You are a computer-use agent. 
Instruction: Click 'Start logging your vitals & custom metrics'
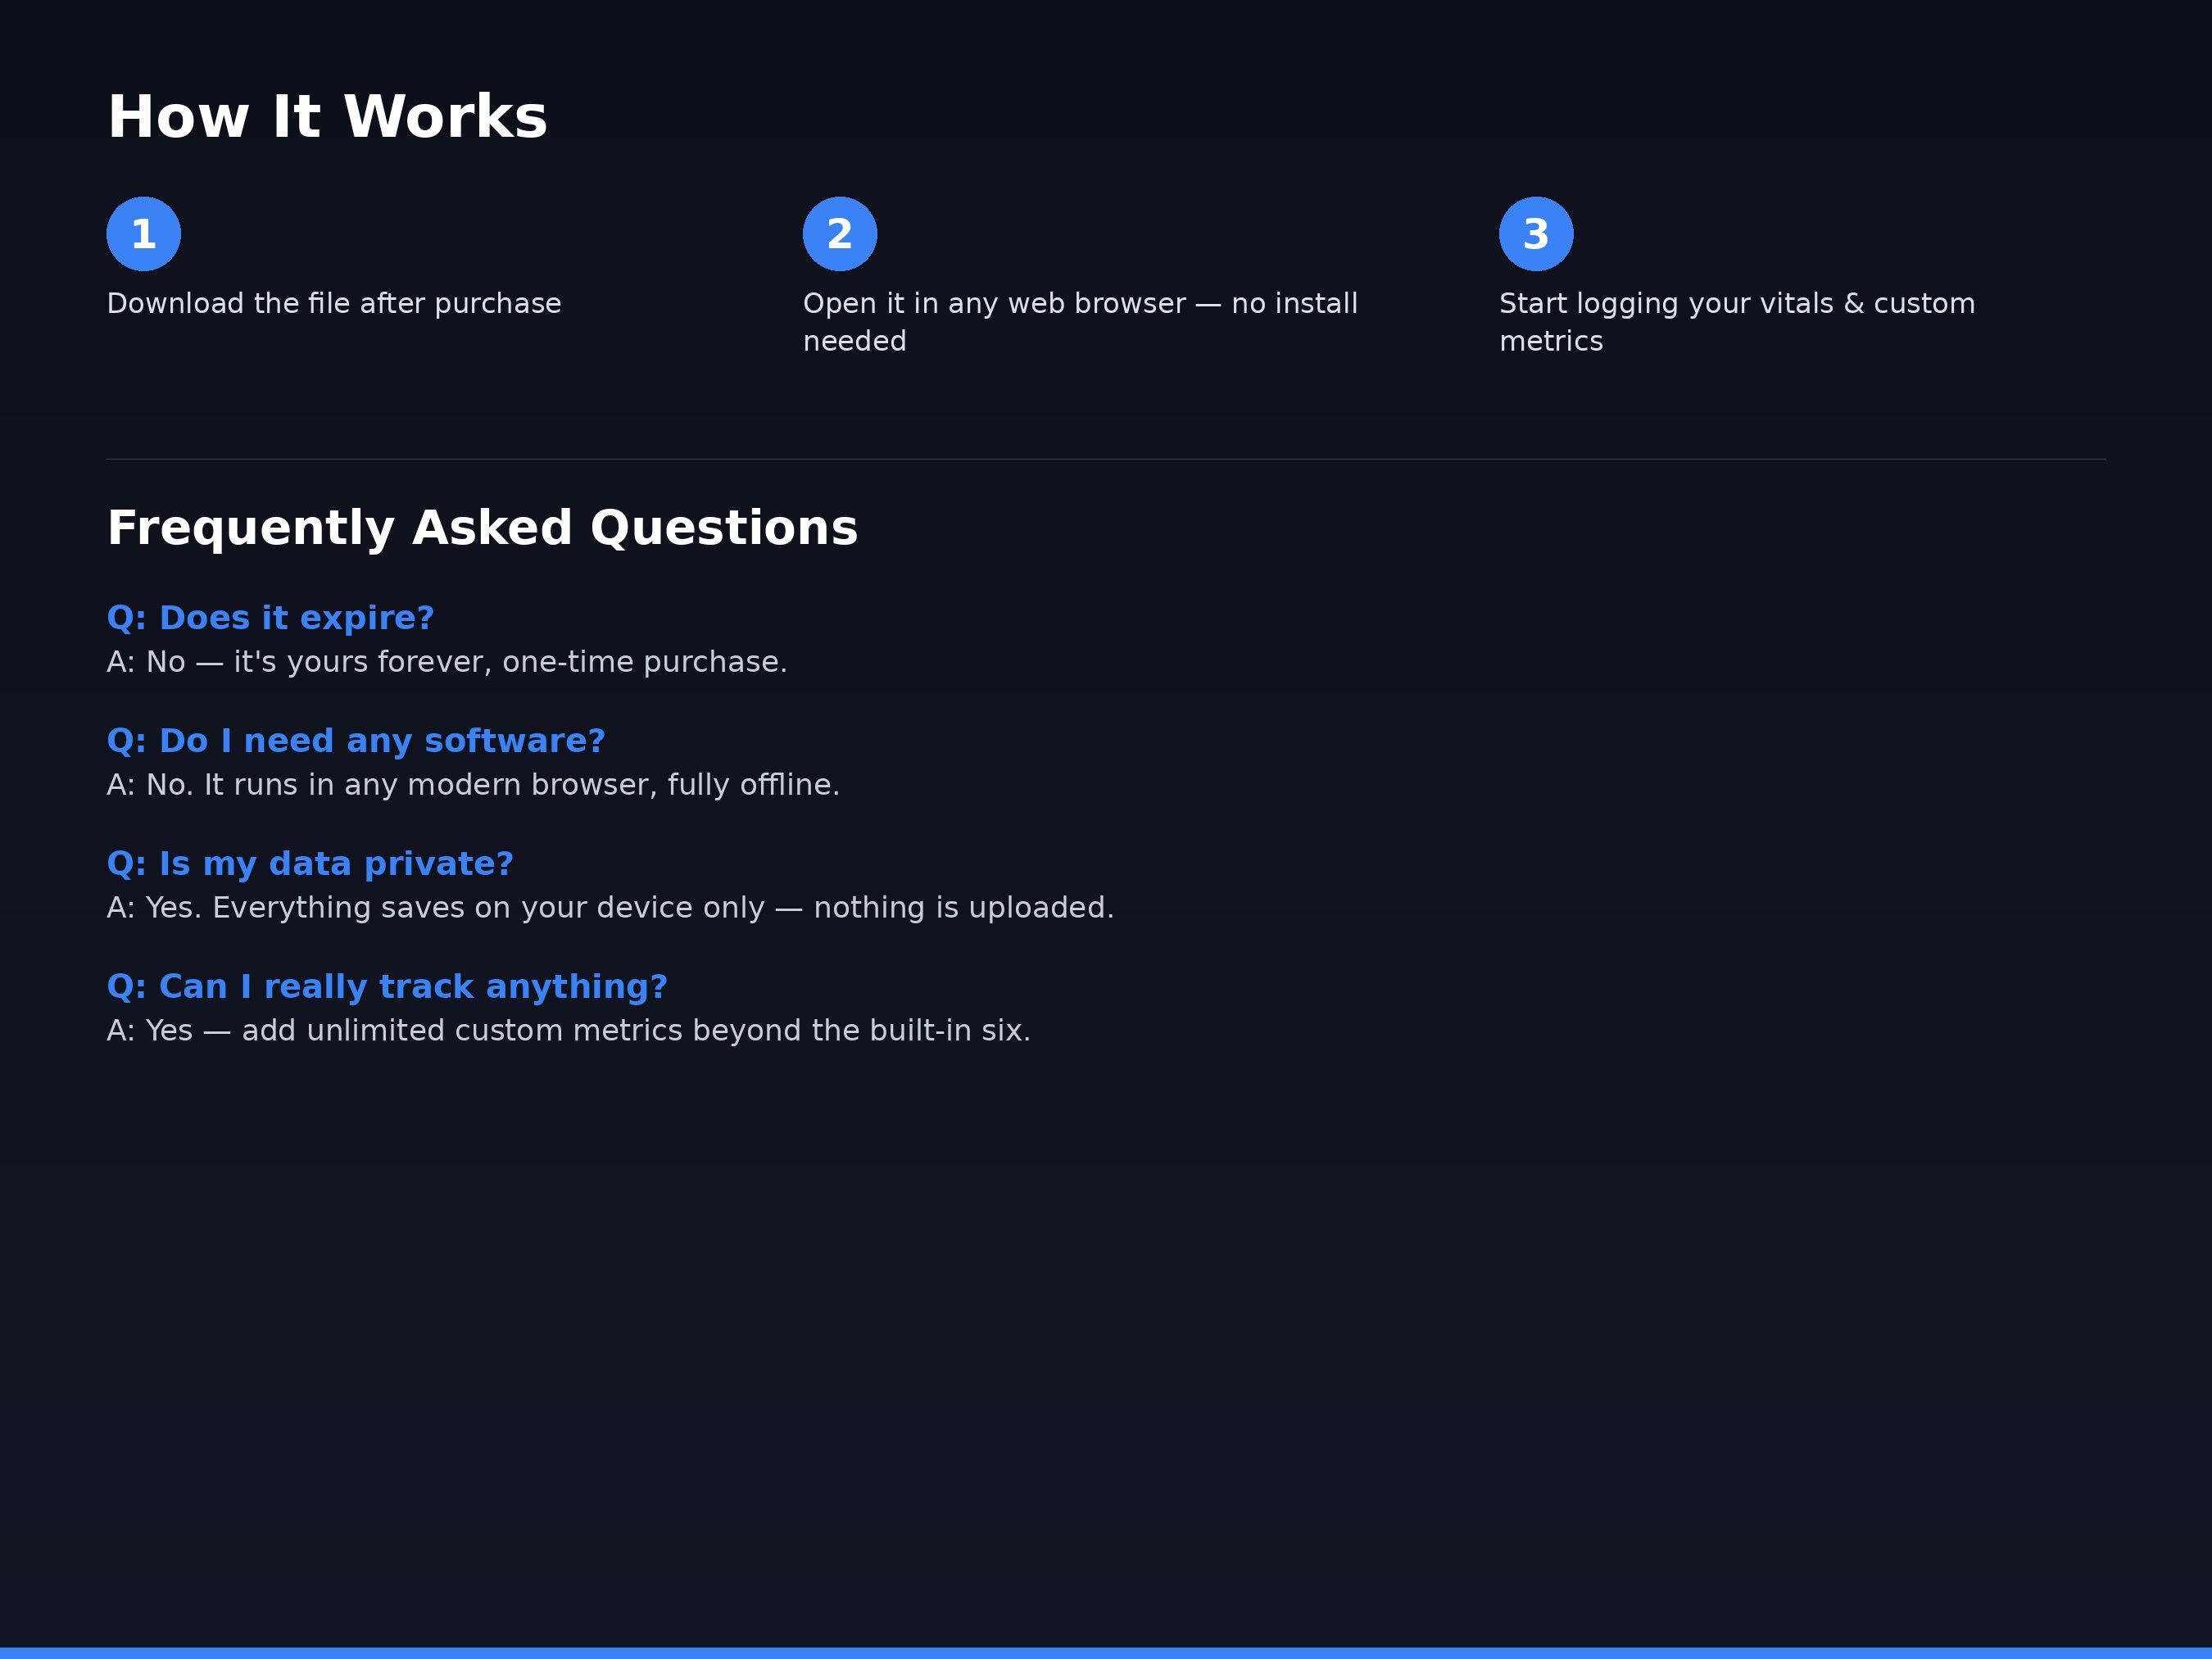click(1737, 322)
